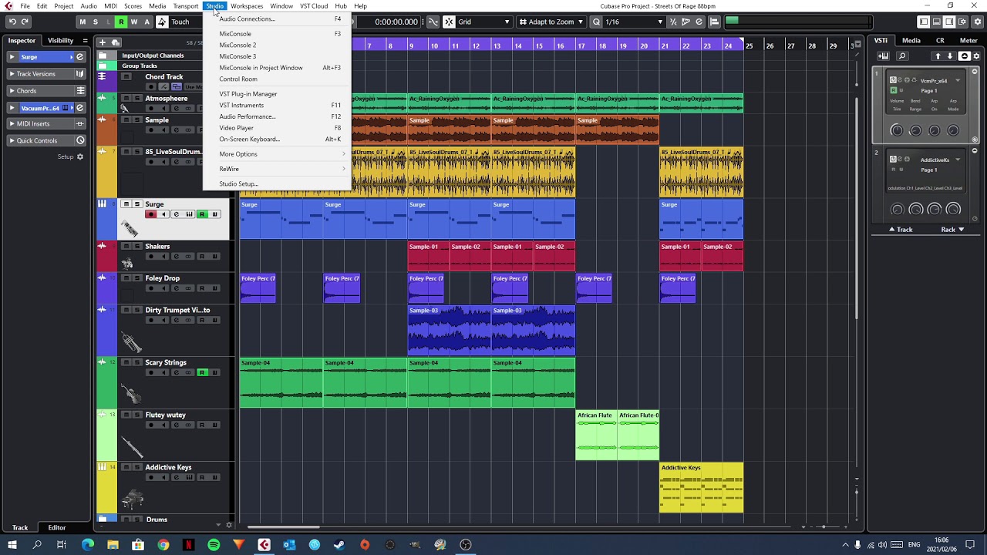Choose VST Plug-in Manager menu entry
Screen dimensions: 987x555
pyautogui.click(x=277, y=94)
